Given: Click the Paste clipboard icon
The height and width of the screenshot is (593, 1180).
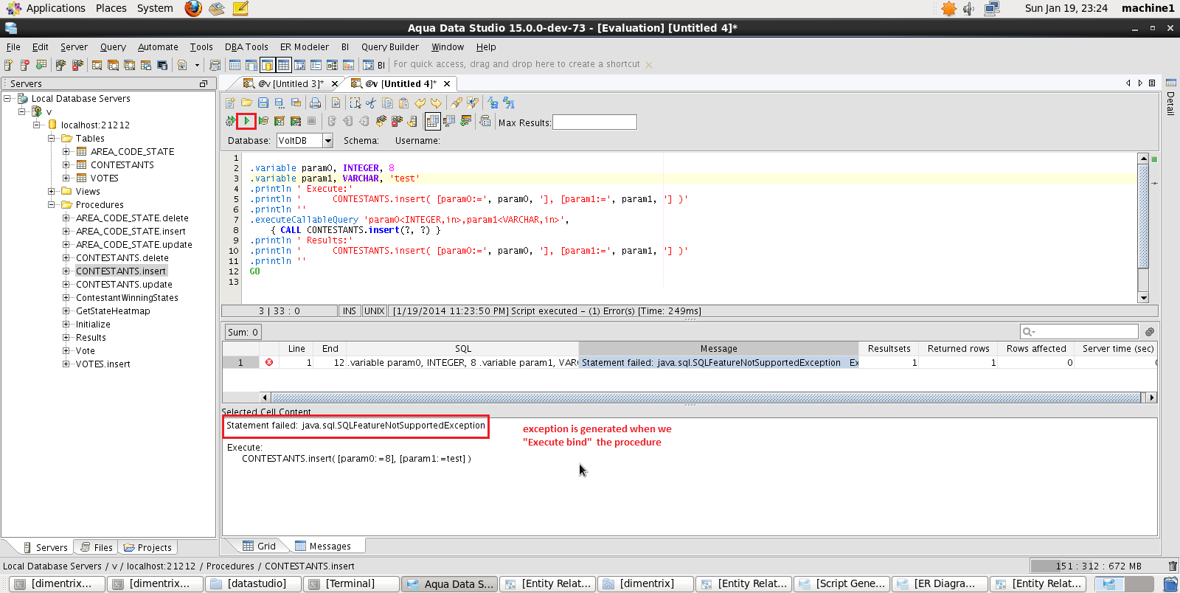Looking at the screenshot, I should (403, 103).
